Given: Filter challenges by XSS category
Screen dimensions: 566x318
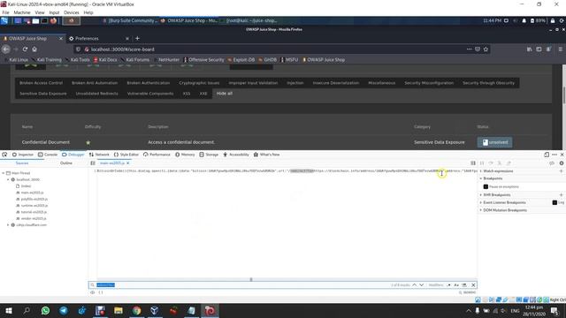Looking at the screenshot, I should pyautogui.click(x=187, y=94).
